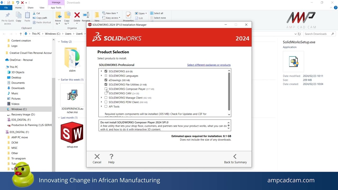The image size is (338, 190).
Task: Click Windows (C:) in address breadcrumb
Action: 53,34
